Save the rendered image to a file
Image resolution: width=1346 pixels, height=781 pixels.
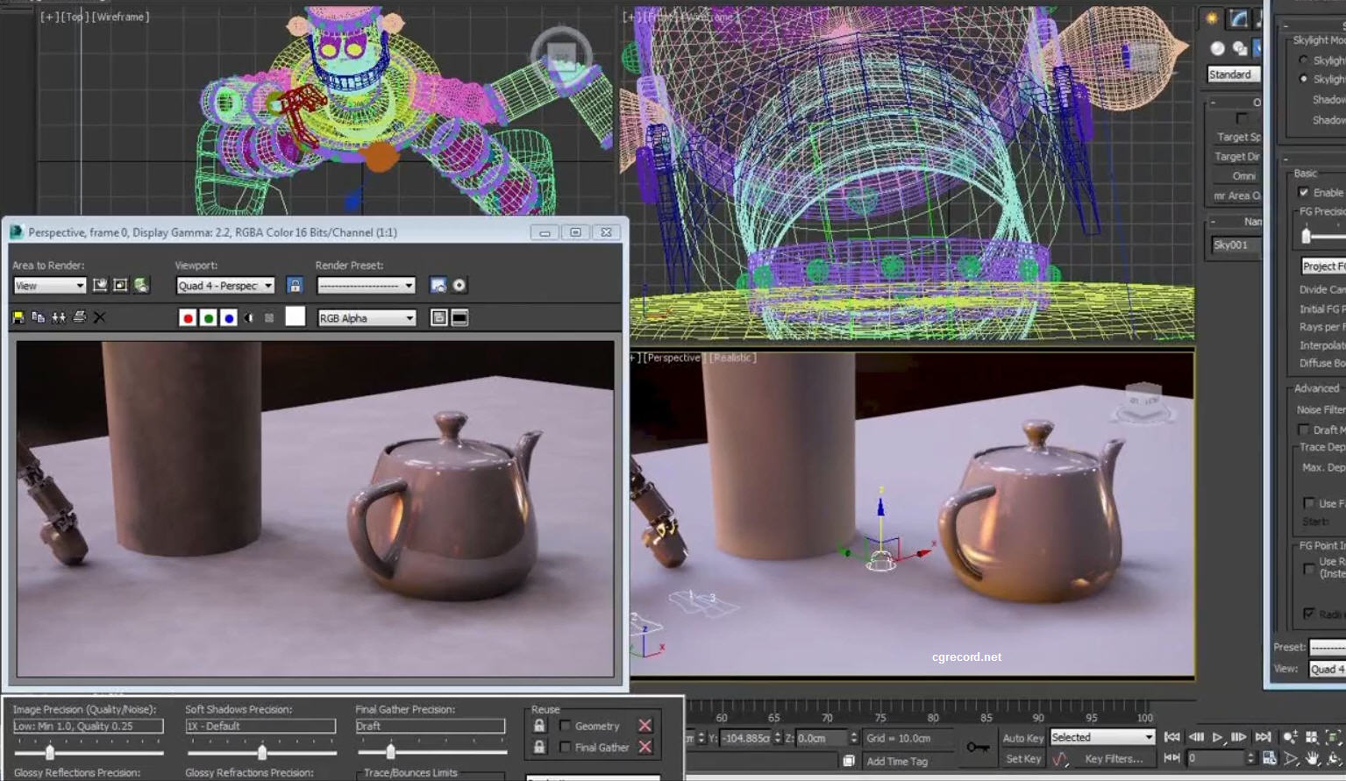click(x=17, y=317)
